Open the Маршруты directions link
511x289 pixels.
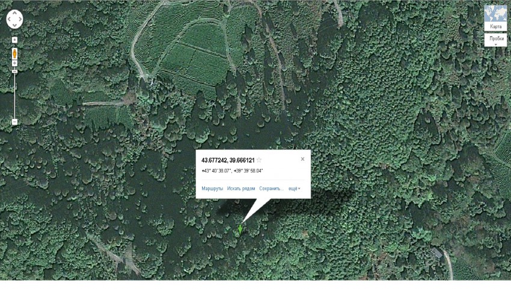212,189
